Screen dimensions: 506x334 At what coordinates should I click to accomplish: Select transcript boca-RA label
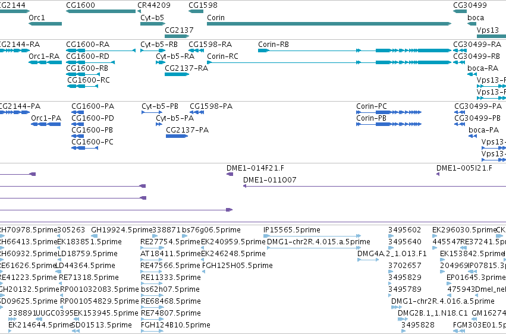point(483,68)
